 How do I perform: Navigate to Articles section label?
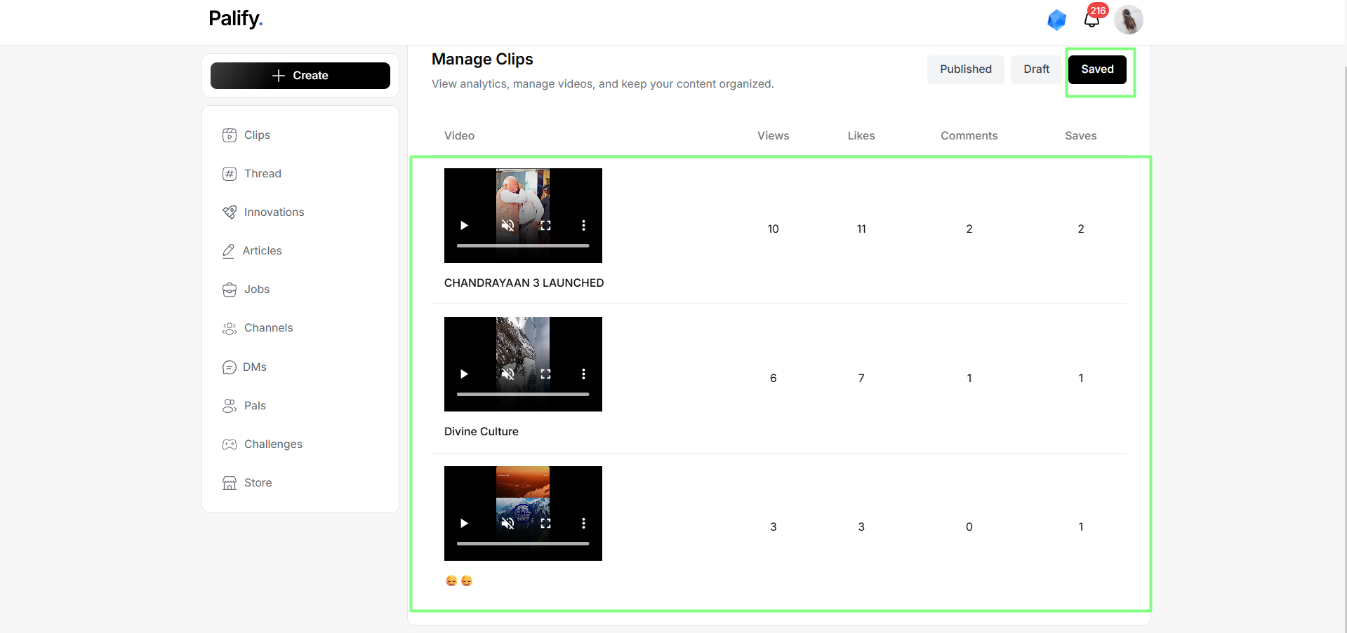pos(262,251)
